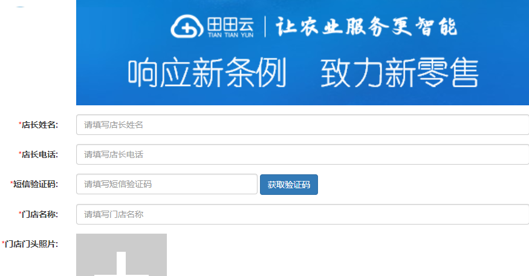Click the 门店门头照片 field label

pos(31,244)
